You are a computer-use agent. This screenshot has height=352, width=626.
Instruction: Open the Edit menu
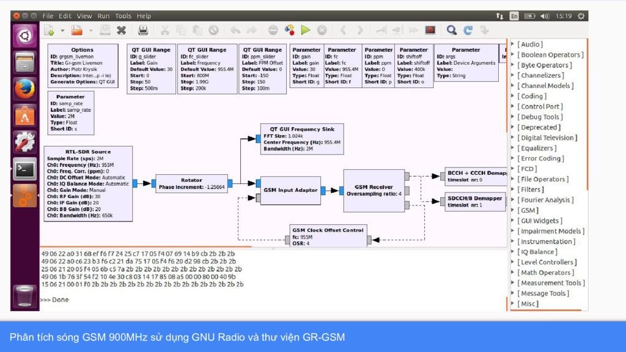(x=65, y=16)
